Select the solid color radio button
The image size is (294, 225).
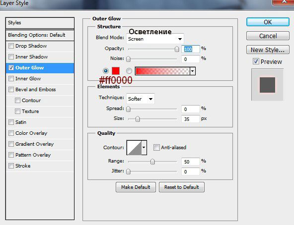(x=106, y=71)
